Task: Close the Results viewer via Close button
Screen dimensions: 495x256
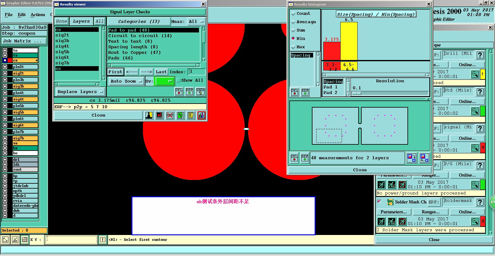Action: [98, 115]
